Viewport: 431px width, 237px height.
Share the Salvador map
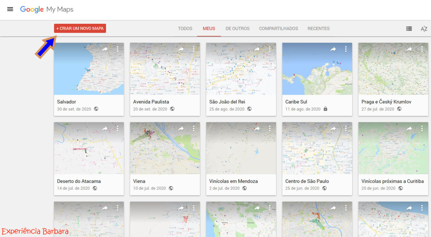pos(105,49)
